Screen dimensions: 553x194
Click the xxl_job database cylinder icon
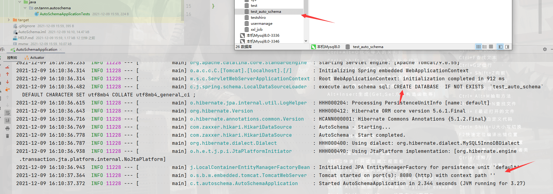pos(247,30)
